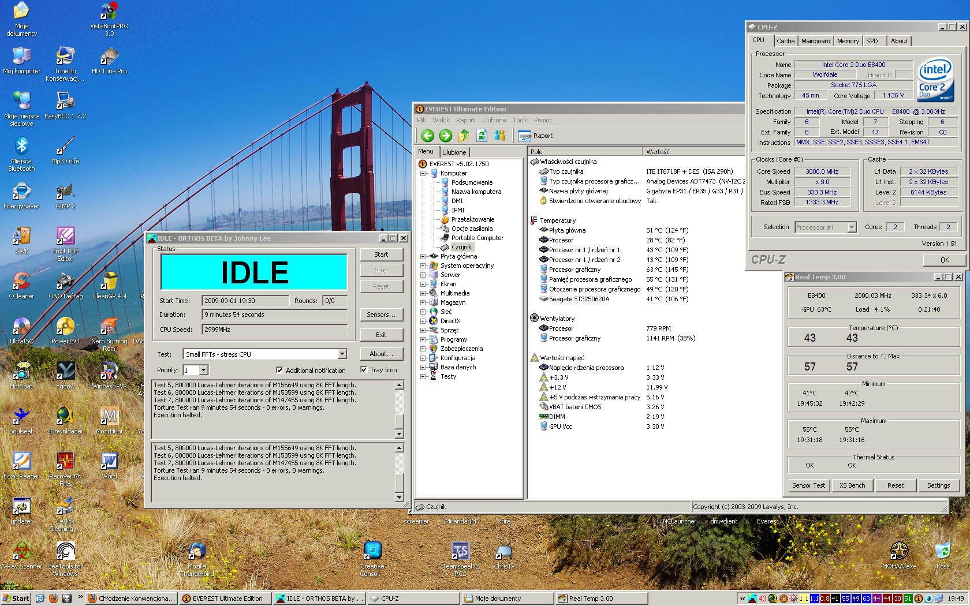Click the Sensors... button in ORTHOS
970x606 pixels.
click(x=381, y=315)
